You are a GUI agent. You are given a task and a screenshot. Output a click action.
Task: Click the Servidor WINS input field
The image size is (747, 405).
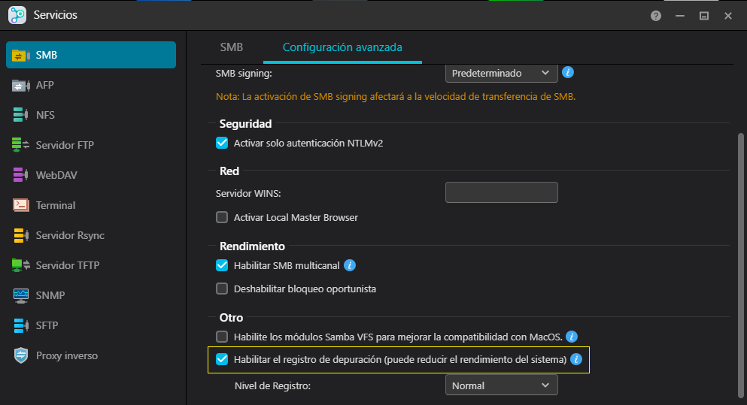tap(501, 192)
